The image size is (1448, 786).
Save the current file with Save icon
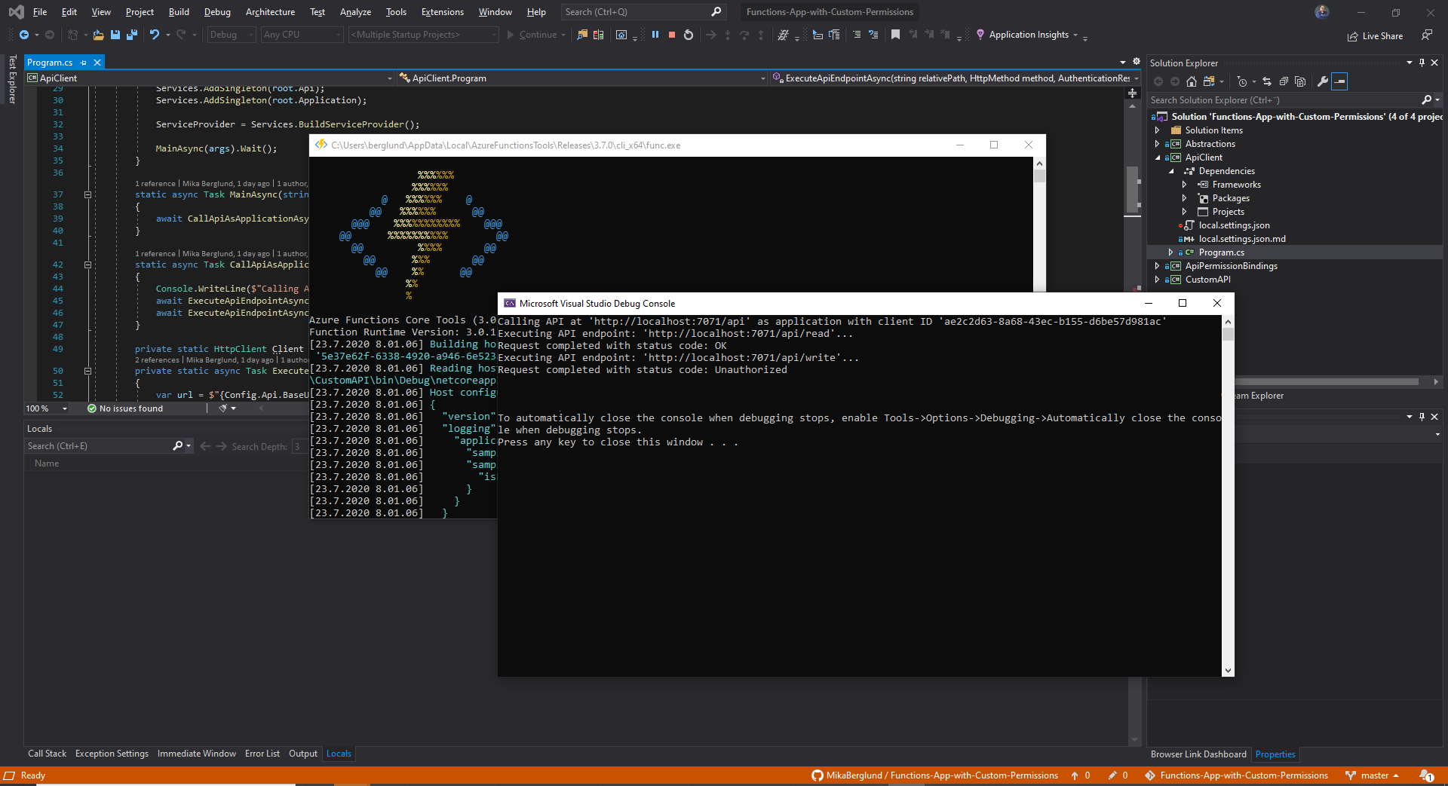(115, 35)
